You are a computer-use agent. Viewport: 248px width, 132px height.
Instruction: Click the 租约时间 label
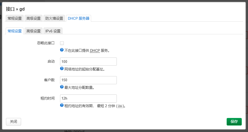click(48, 98)
